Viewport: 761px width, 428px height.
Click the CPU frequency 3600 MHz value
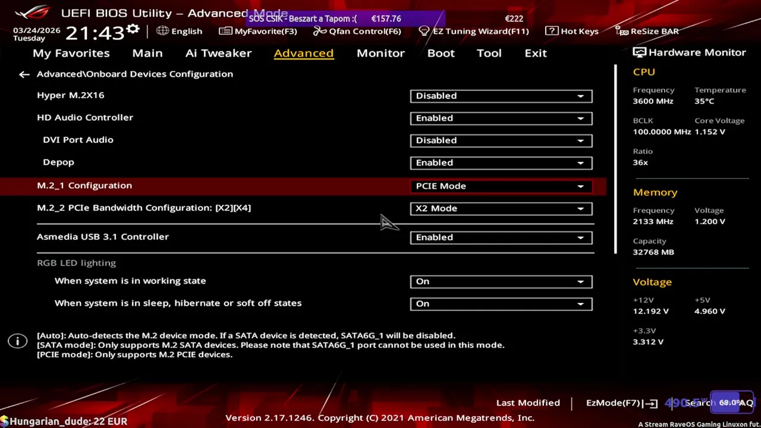point(653,101)
